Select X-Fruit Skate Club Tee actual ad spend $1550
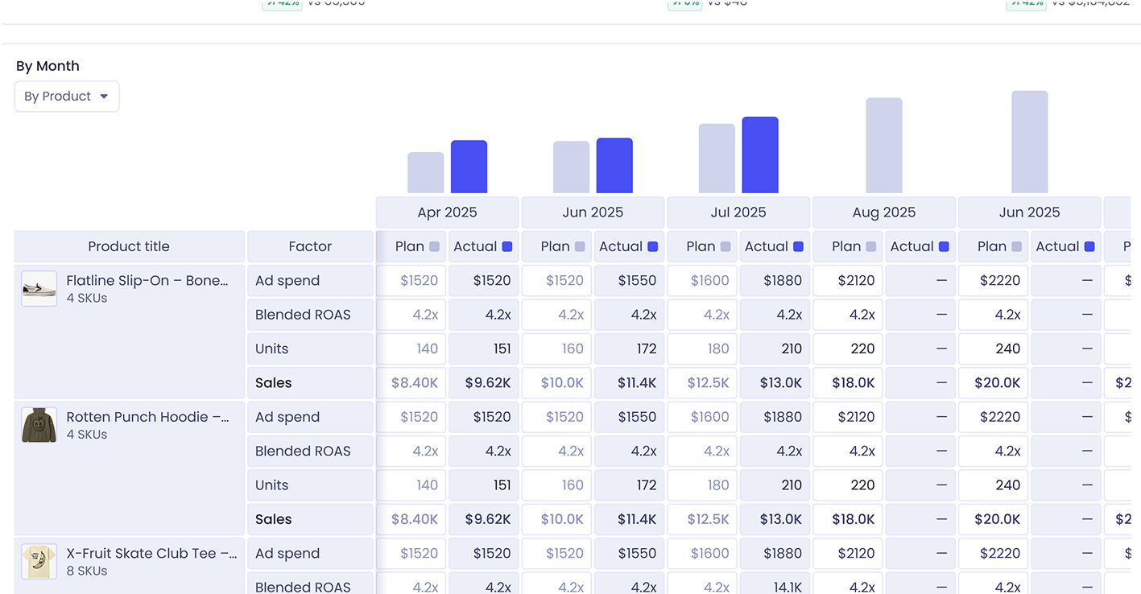1141x594 pixels. pos(630,554)
